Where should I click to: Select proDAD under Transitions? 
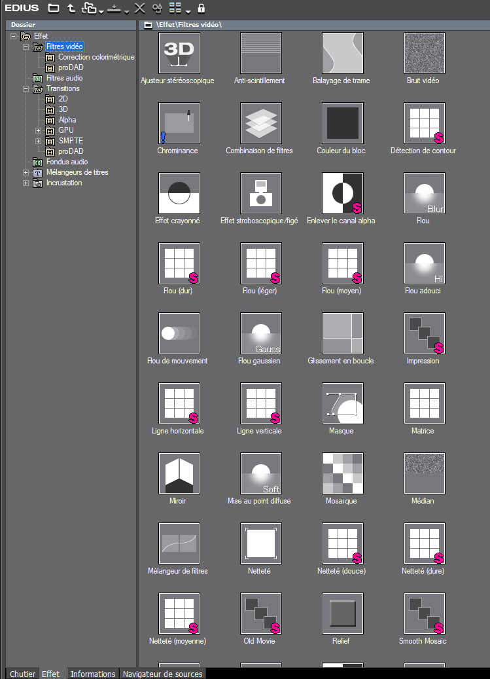(71, 151)
